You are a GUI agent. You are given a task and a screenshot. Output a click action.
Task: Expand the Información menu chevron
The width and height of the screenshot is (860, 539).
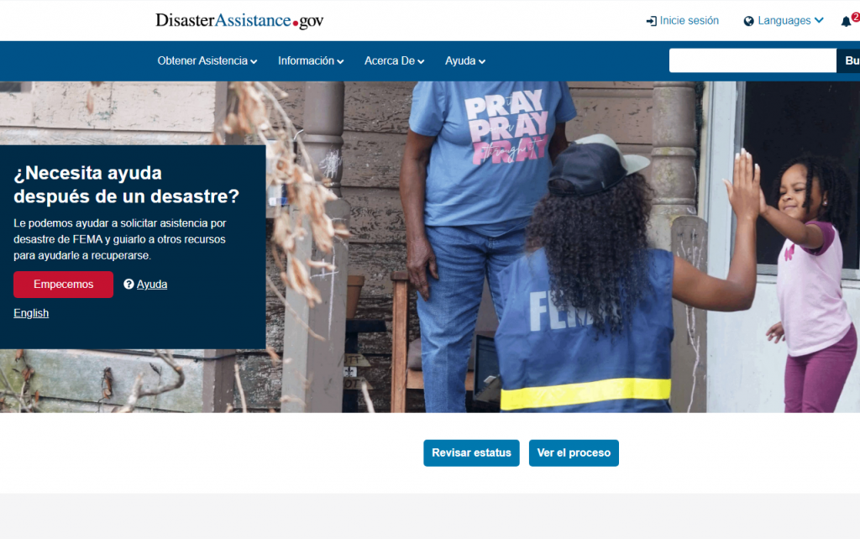pos(341,61)
